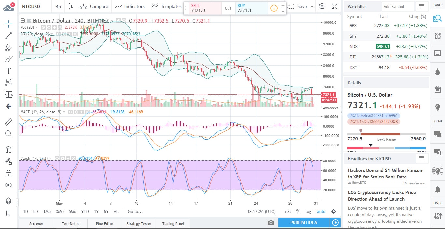This screenshot has width=445, height=229.
Task: Open the order panel arrows under TRADE
Action: coord(438,216)
